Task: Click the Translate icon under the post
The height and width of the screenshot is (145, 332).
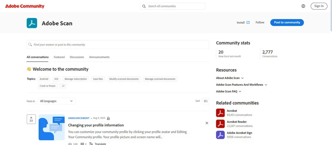Action: pyautogui.click(x=91, y=144)
